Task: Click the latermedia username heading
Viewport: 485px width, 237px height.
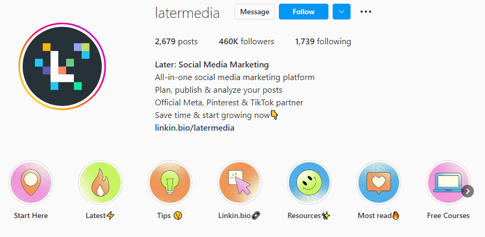Action: (188, 13)
